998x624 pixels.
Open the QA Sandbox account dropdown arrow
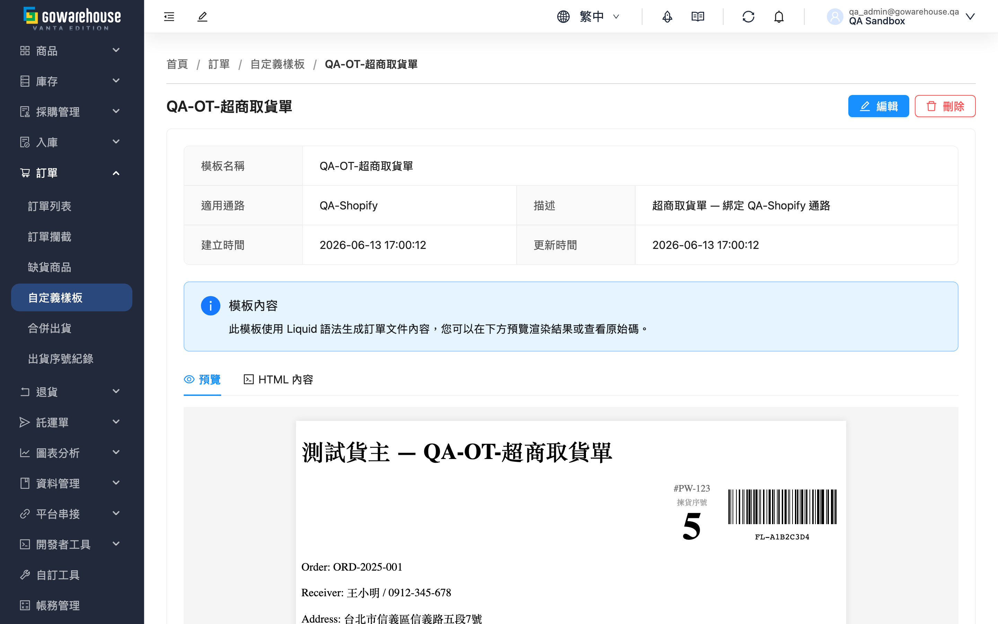[970, 17]
